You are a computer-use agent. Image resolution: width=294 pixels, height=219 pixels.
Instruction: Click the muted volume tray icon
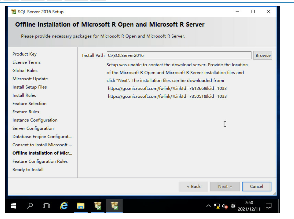point(225,206)
